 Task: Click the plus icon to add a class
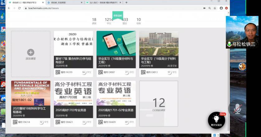(x=31, y=52)
